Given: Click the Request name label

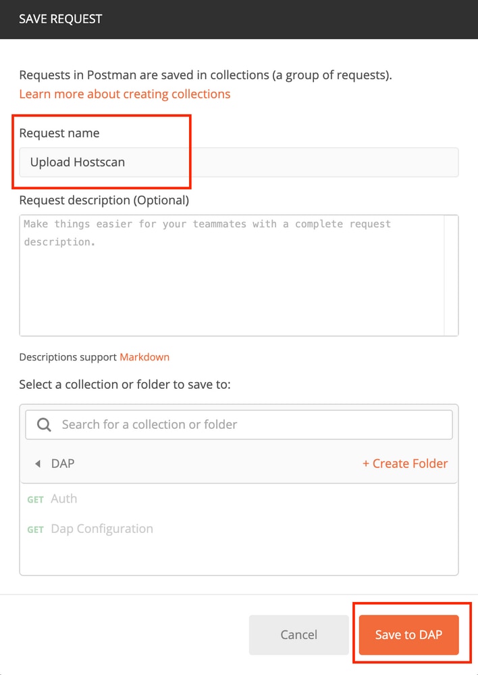Looking at the screenshot, I should click(x=59, y=133).
